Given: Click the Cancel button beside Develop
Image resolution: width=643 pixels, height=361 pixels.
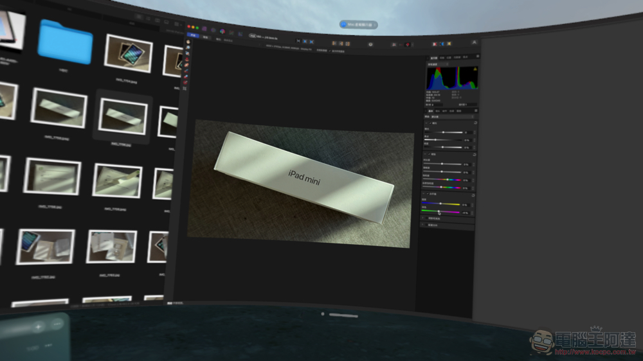Looking at the screenshot, I should point(206,37).
